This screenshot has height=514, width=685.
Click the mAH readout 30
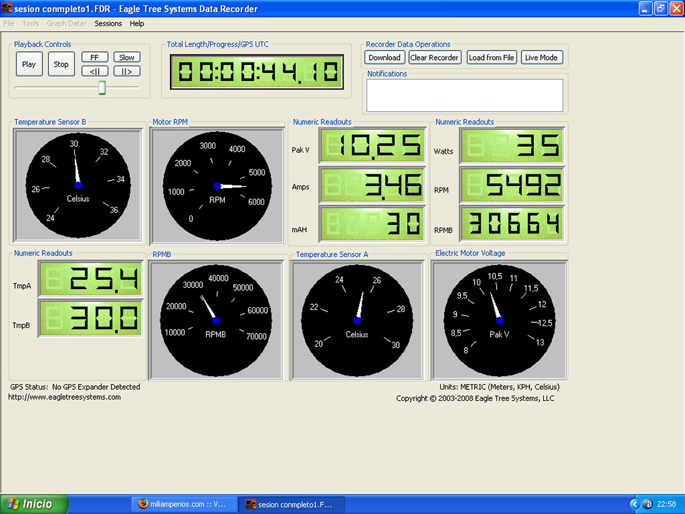pos(373,224)
